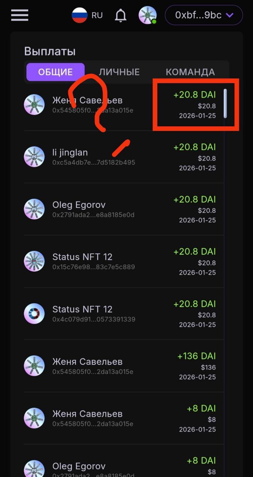Image resolution: width=253 pixels, height=477 pixels.
Task: Open the notifications bell
Action: [121, 16]
